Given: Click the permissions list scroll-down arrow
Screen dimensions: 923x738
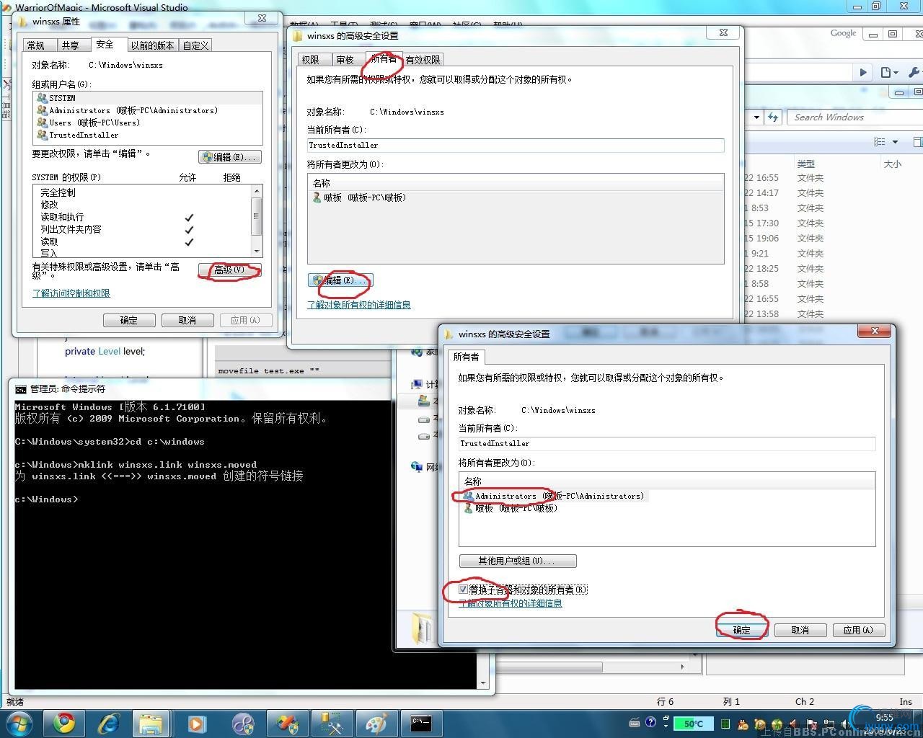Looking at the screenshot, I should click(x=257, y=251).
